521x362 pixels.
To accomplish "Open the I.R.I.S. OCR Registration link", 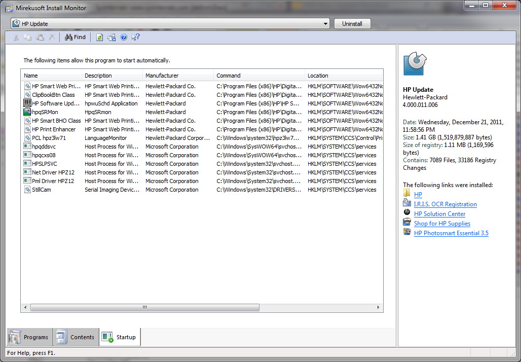I will click(x=445, y=204).
